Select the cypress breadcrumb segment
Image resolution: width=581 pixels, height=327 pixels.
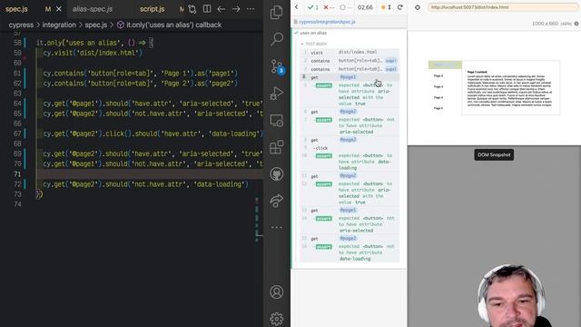pos(21,25)
